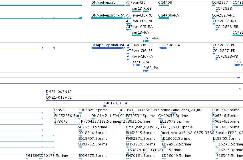Select EST EK252250.5prime
The image size is (243, 160).
tap(70, 116)
